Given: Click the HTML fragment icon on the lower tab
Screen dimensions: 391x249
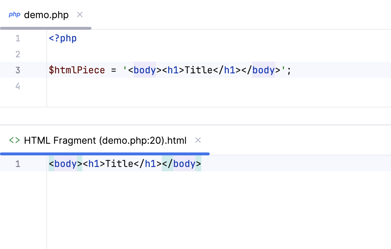Looking at the screenshot, I should pos(14,140).
